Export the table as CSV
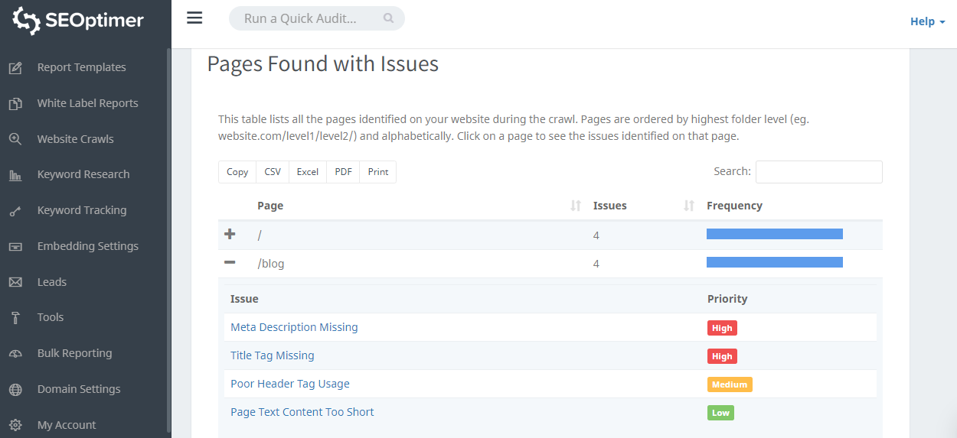 coord(273,172)
